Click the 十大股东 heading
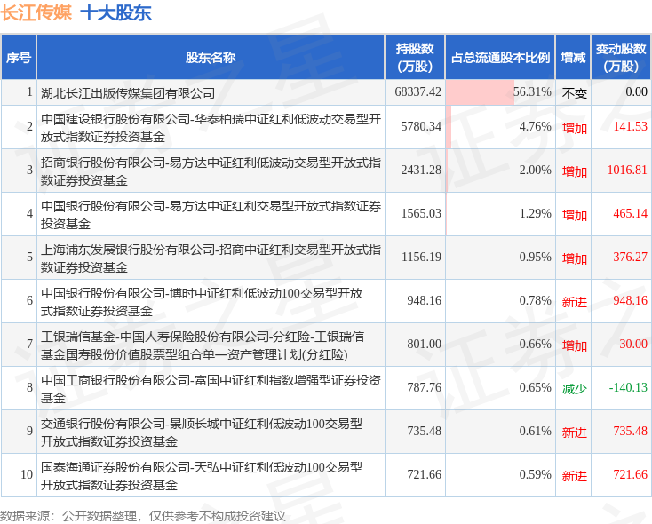652x524 pixels. pos(116,12)
